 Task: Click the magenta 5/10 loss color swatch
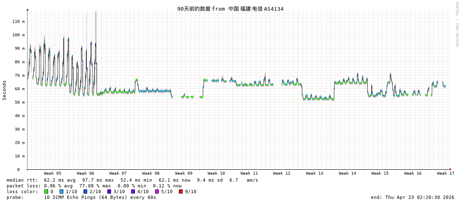[x=157, y=191]
